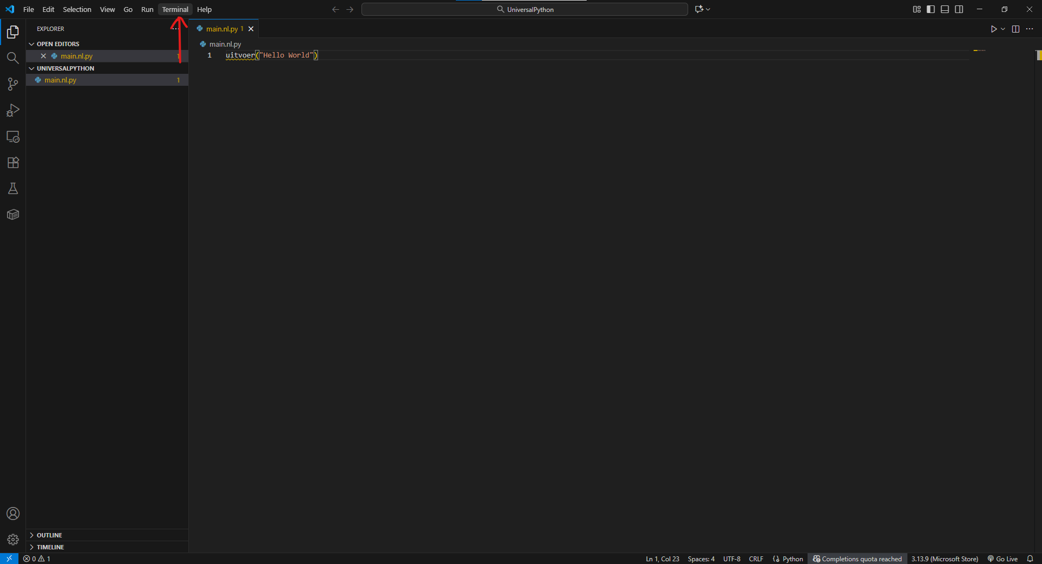
Task: Open the Search view in the sidebar
Action: point(12,58)
